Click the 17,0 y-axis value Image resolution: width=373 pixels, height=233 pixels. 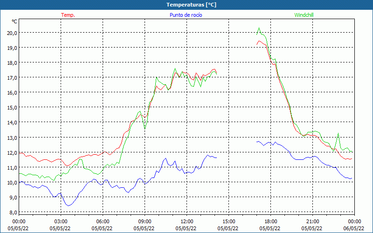click(x=12, y=78)
